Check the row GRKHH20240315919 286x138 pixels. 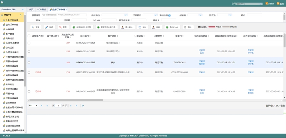point(29,63)
